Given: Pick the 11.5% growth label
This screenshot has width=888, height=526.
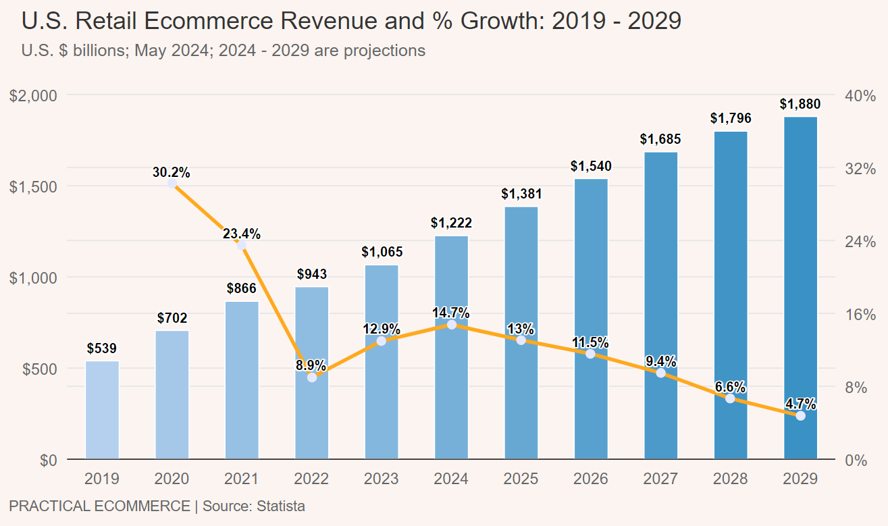Looking at the screenshot, I should tap(591, 342).
